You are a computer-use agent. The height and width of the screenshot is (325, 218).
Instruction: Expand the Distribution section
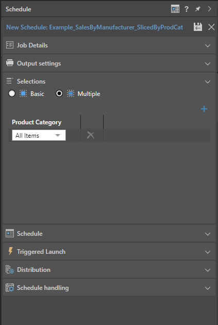[109, 270]
